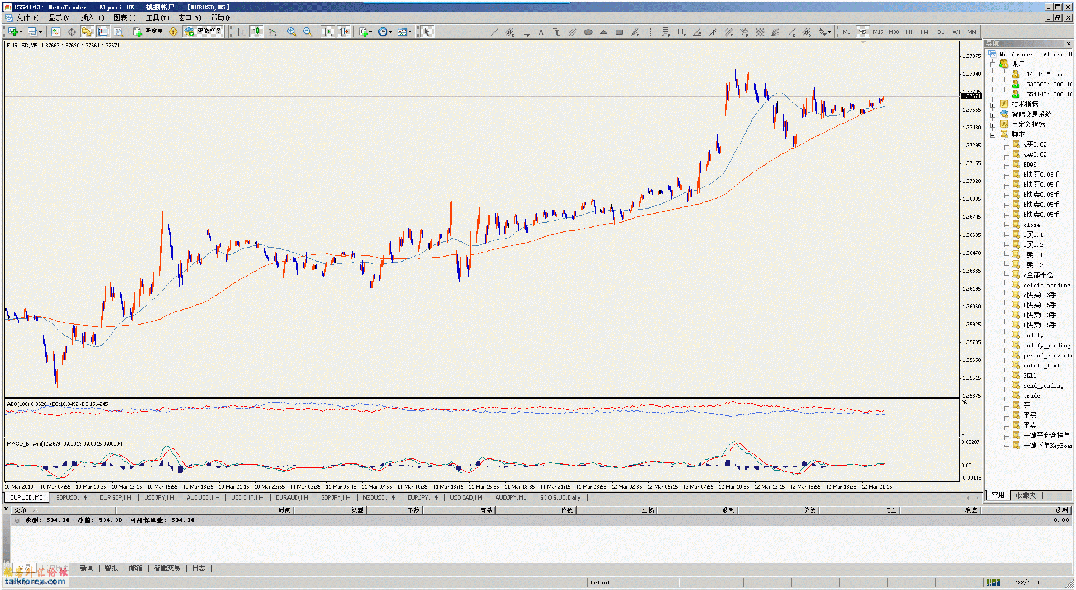Select account 31420: Wu Yi
The height and width of the screenshot is (590, 1076).
point(1043,74)
